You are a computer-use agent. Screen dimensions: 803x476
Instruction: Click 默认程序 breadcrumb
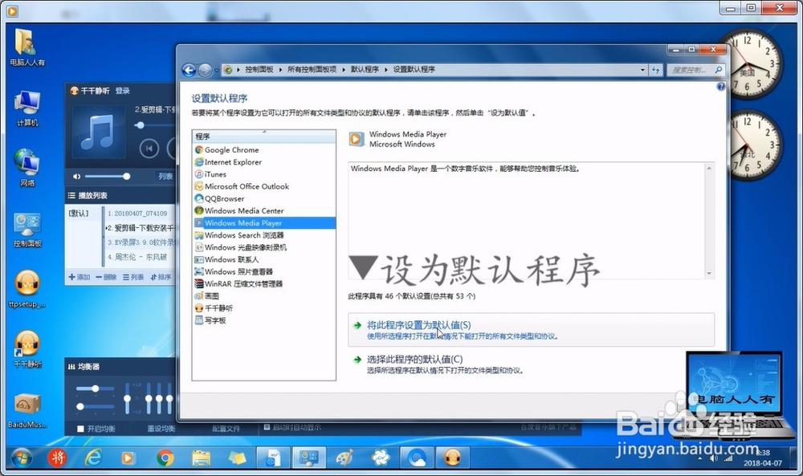[x=365, y=70]
